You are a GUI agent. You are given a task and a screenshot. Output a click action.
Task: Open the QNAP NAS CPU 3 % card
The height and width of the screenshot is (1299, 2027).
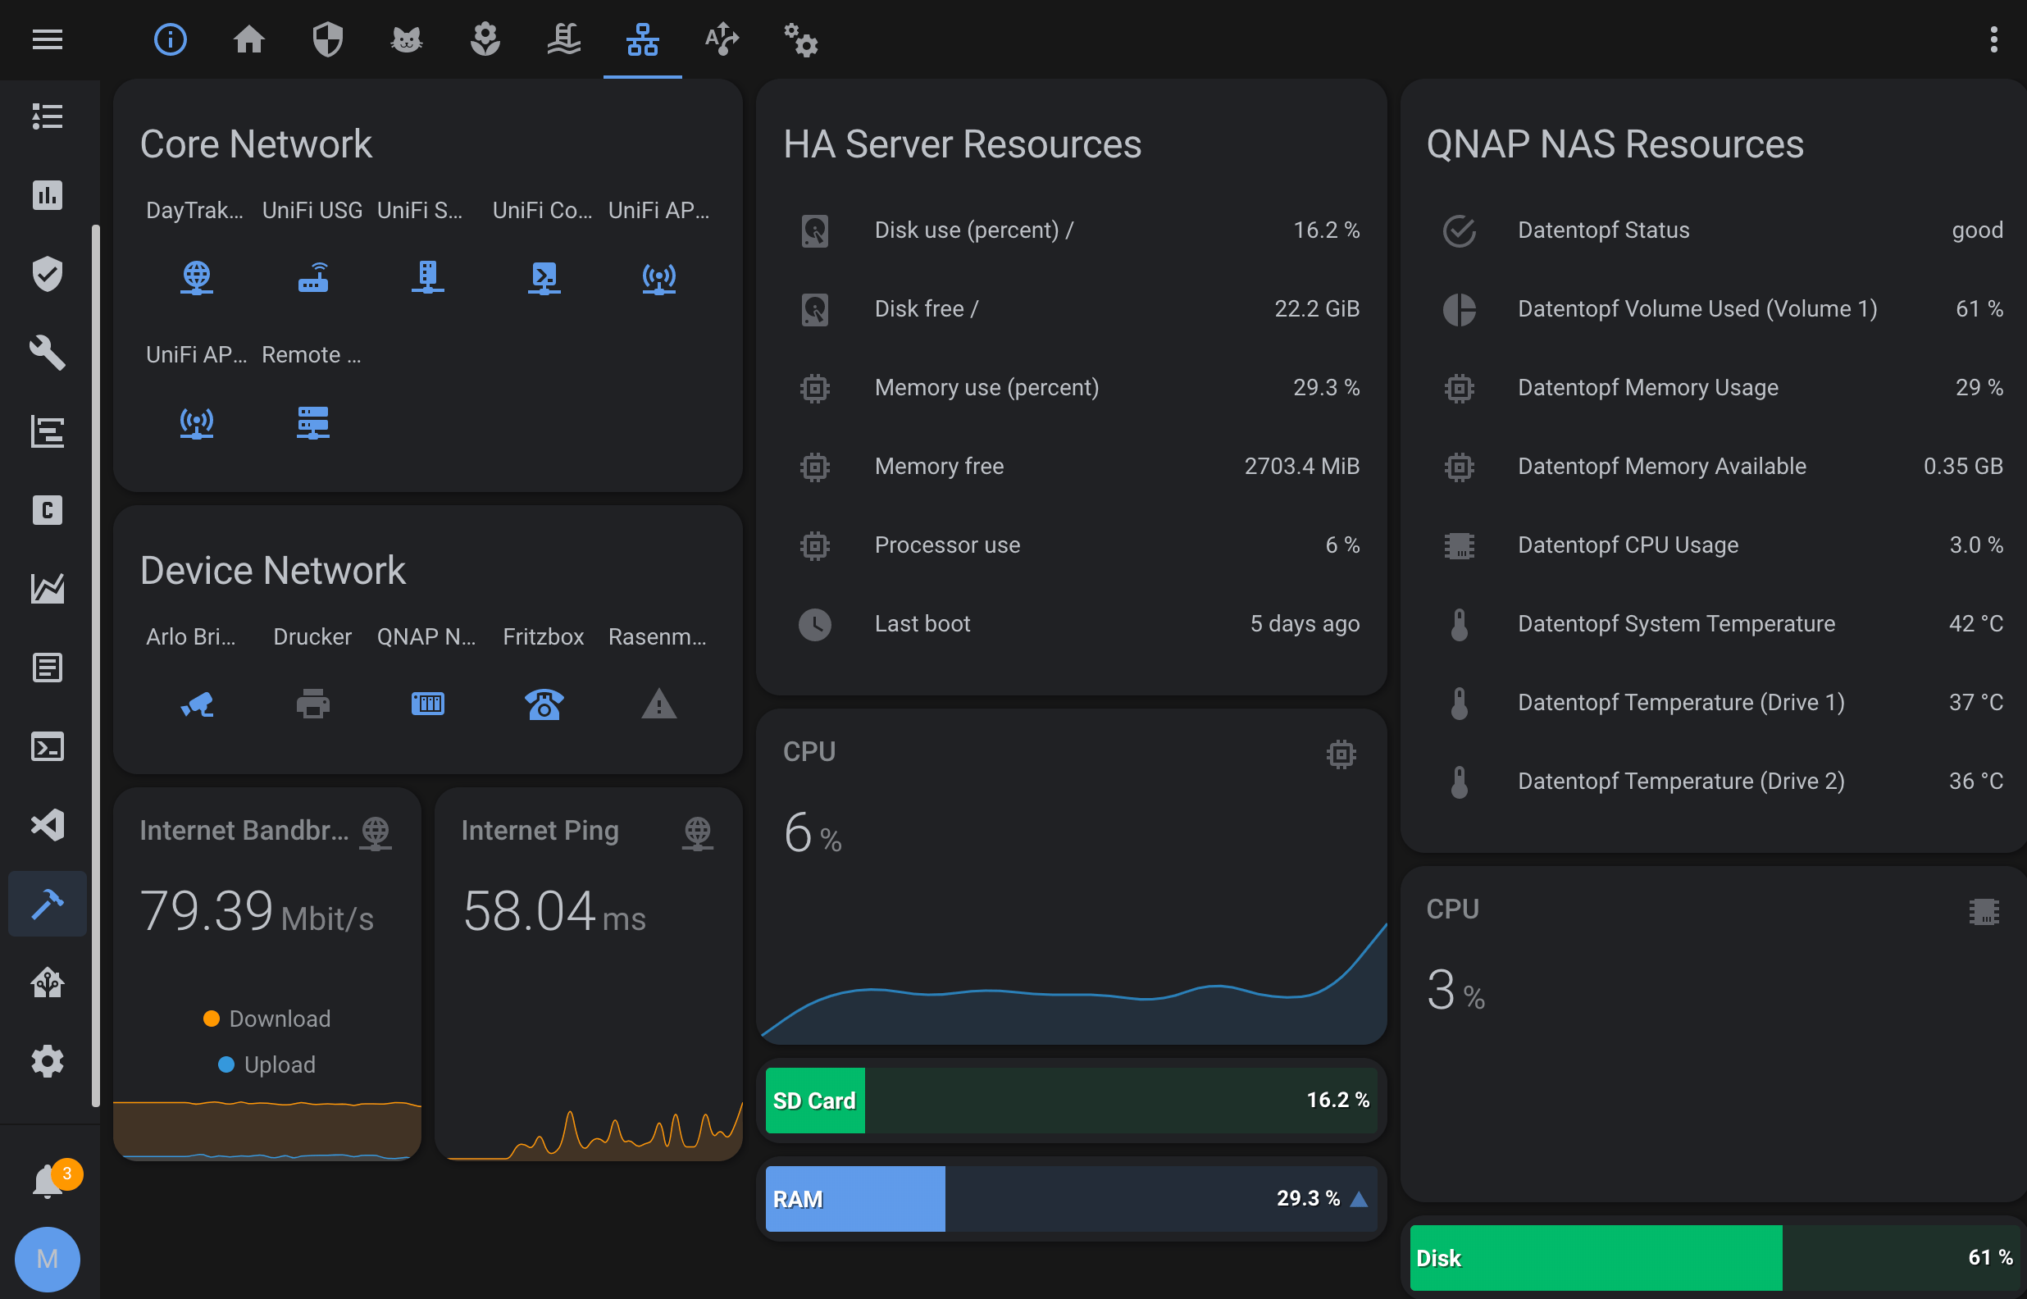point(1713,1033)
